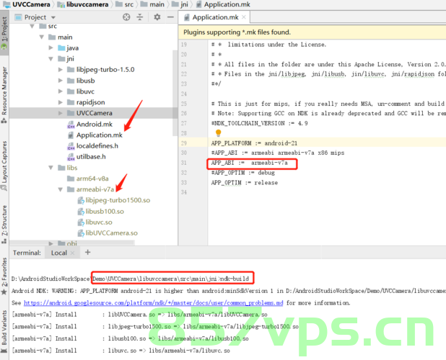Viewport: 446px width, 360px height.
Task: Open the Resource Manager side tab
Action: pyautogui.click(x=4, y=94)
